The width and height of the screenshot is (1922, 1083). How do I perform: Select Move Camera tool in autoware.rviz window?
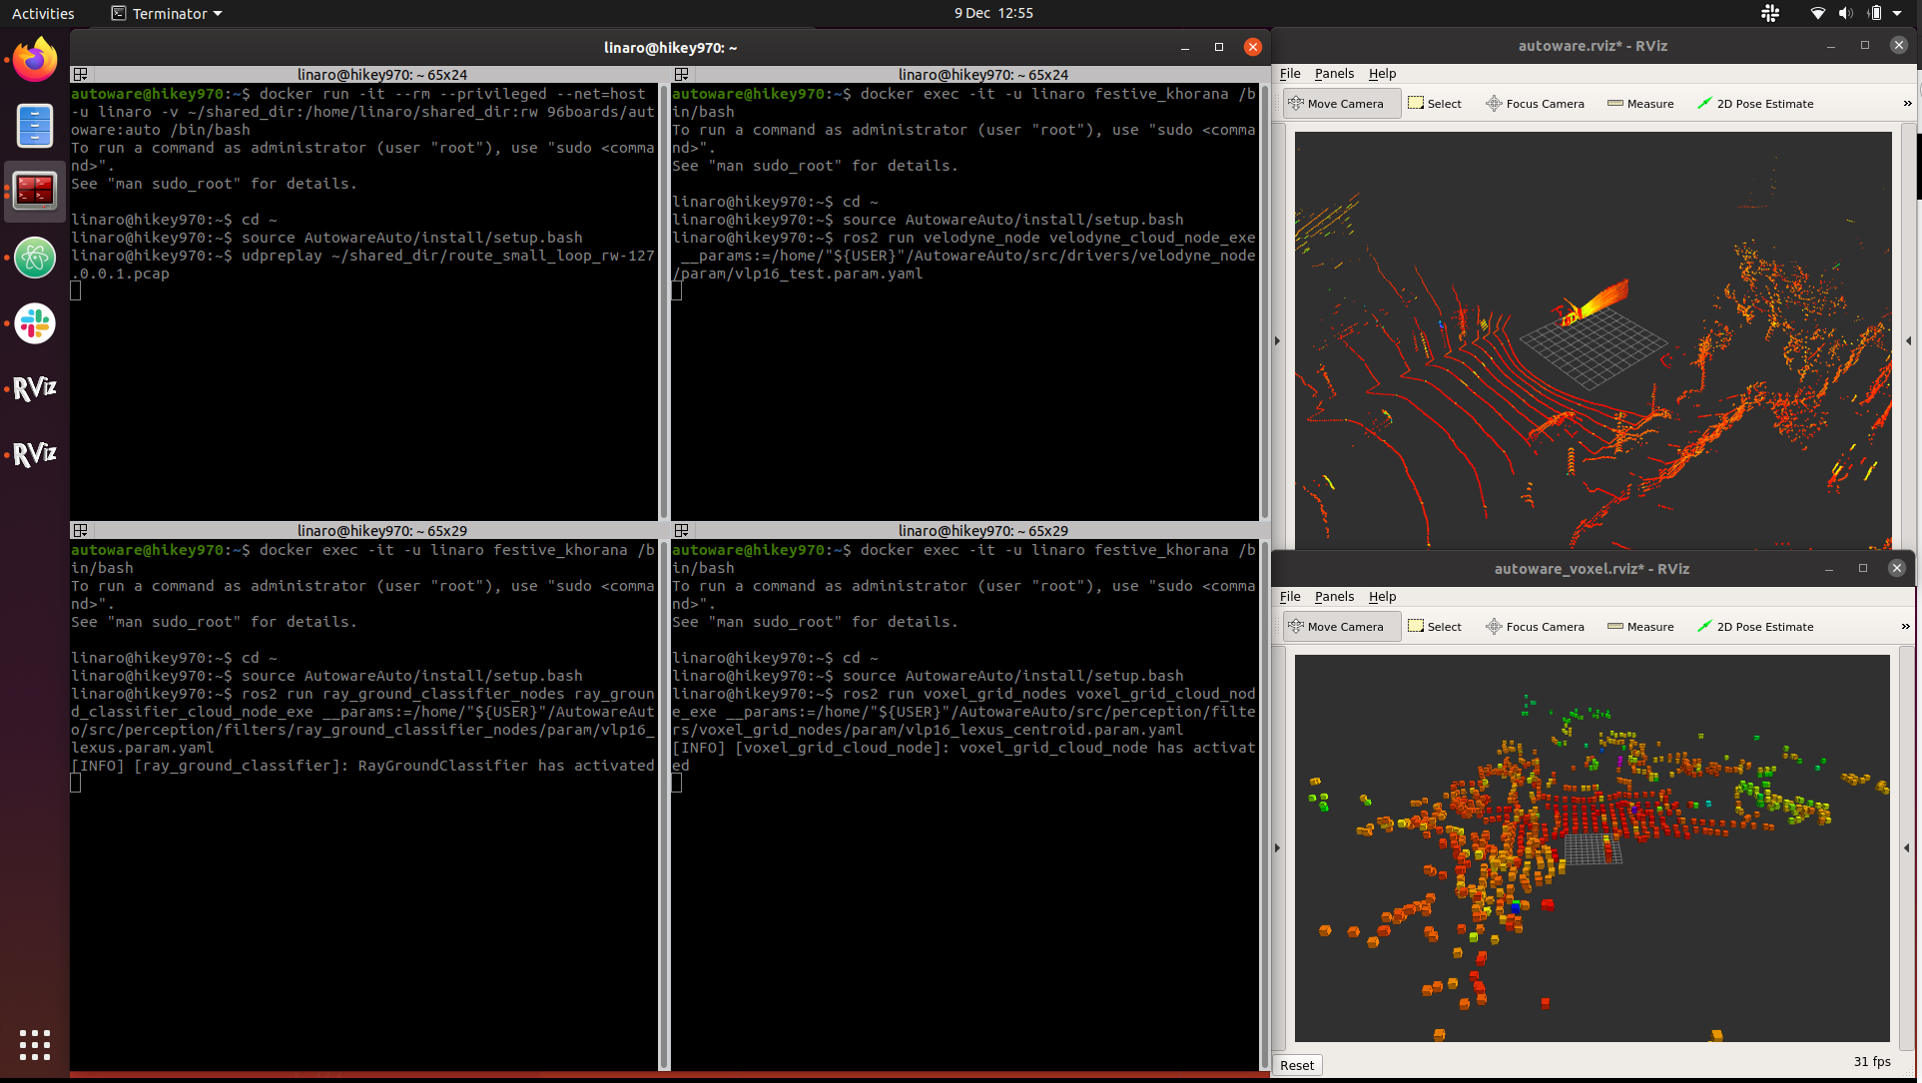[1341, 104]
